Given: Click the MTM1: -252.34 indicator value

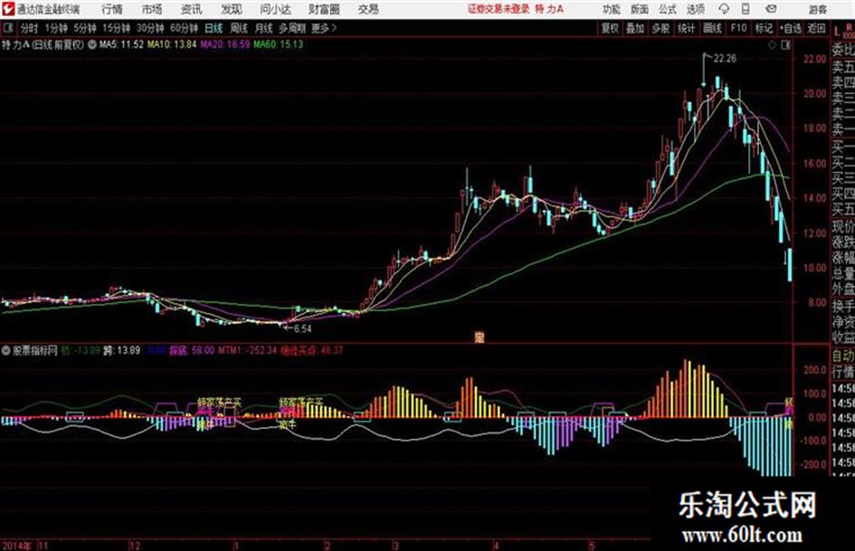Looking at the screenshot, I should pyautogui.click(x=248, y=350).
